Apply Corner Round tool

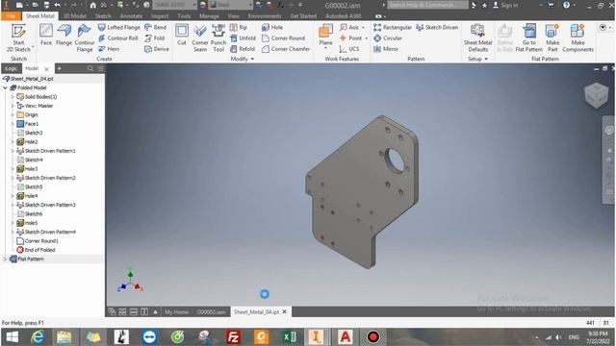coord(283,38)
